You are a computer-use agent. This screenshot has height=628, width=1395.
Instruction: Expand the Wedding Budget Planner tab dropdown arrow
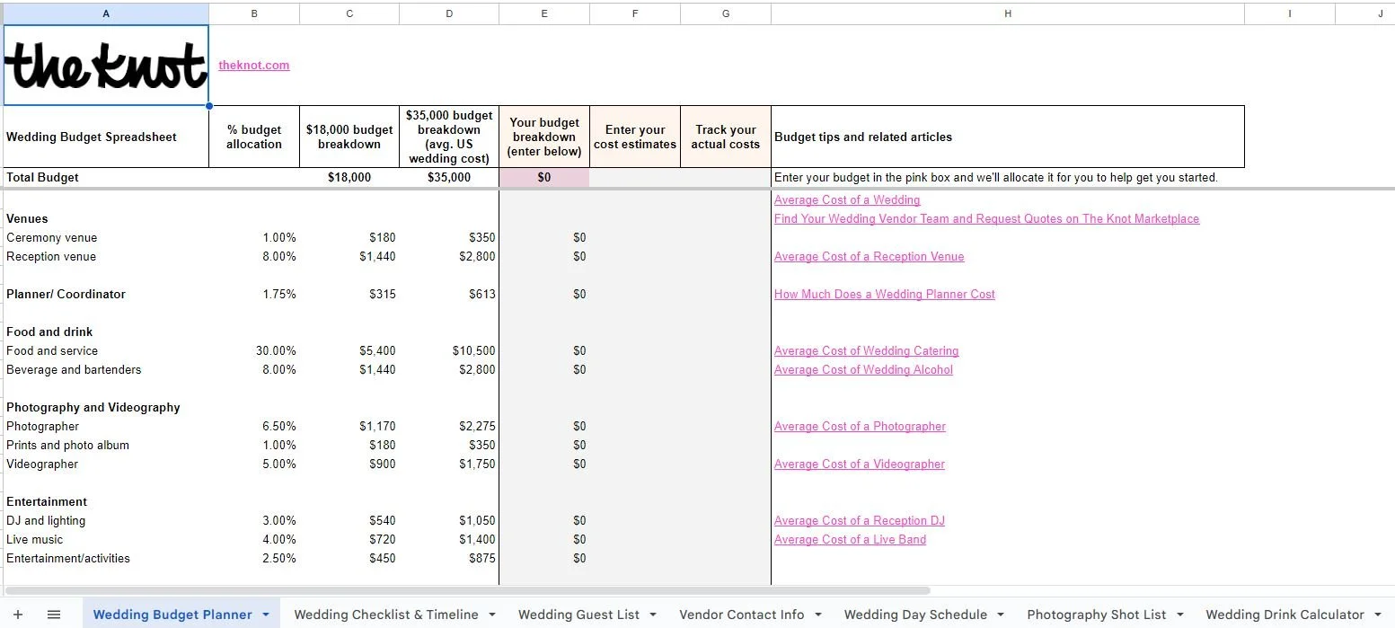(266, 615)
